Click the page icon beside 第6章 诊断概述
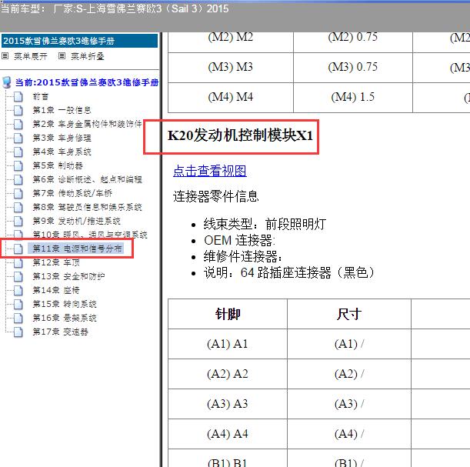 coord(18,179)
